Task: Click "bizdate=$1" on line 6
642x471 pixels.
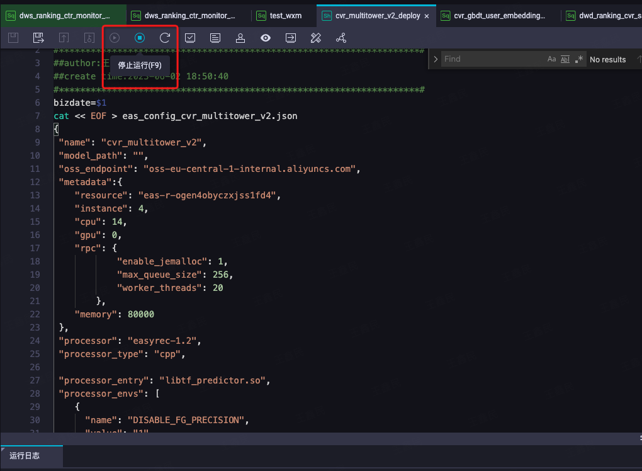Action: [80, 103]
